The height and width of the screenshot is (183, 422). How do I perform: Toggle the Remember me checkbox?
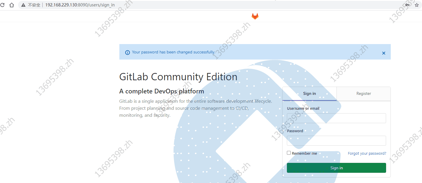289,153
